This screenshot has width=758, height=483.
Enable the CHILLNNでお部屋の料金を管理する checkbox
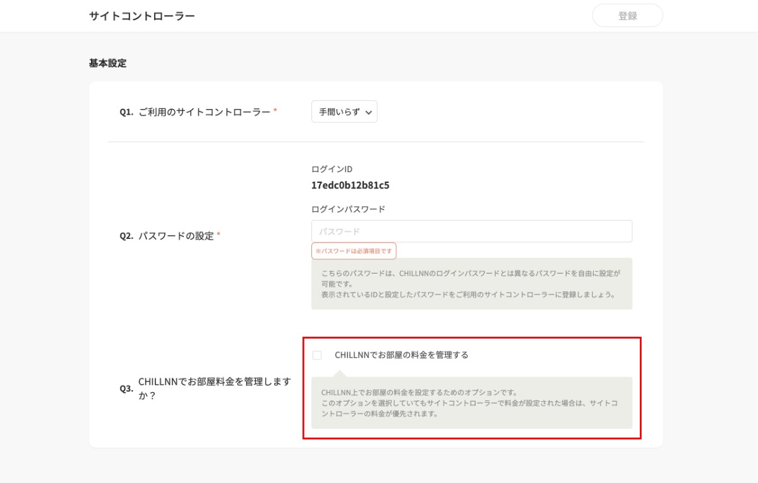coord(317,356)
